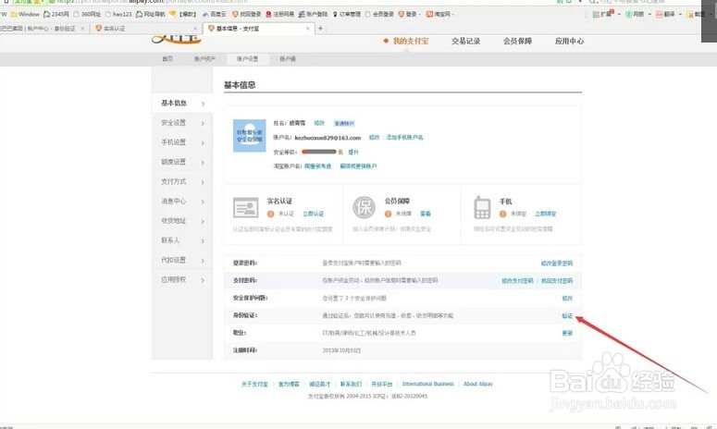
Task: Expand 消息中心 in the sidebar
Action: (182, 201)
